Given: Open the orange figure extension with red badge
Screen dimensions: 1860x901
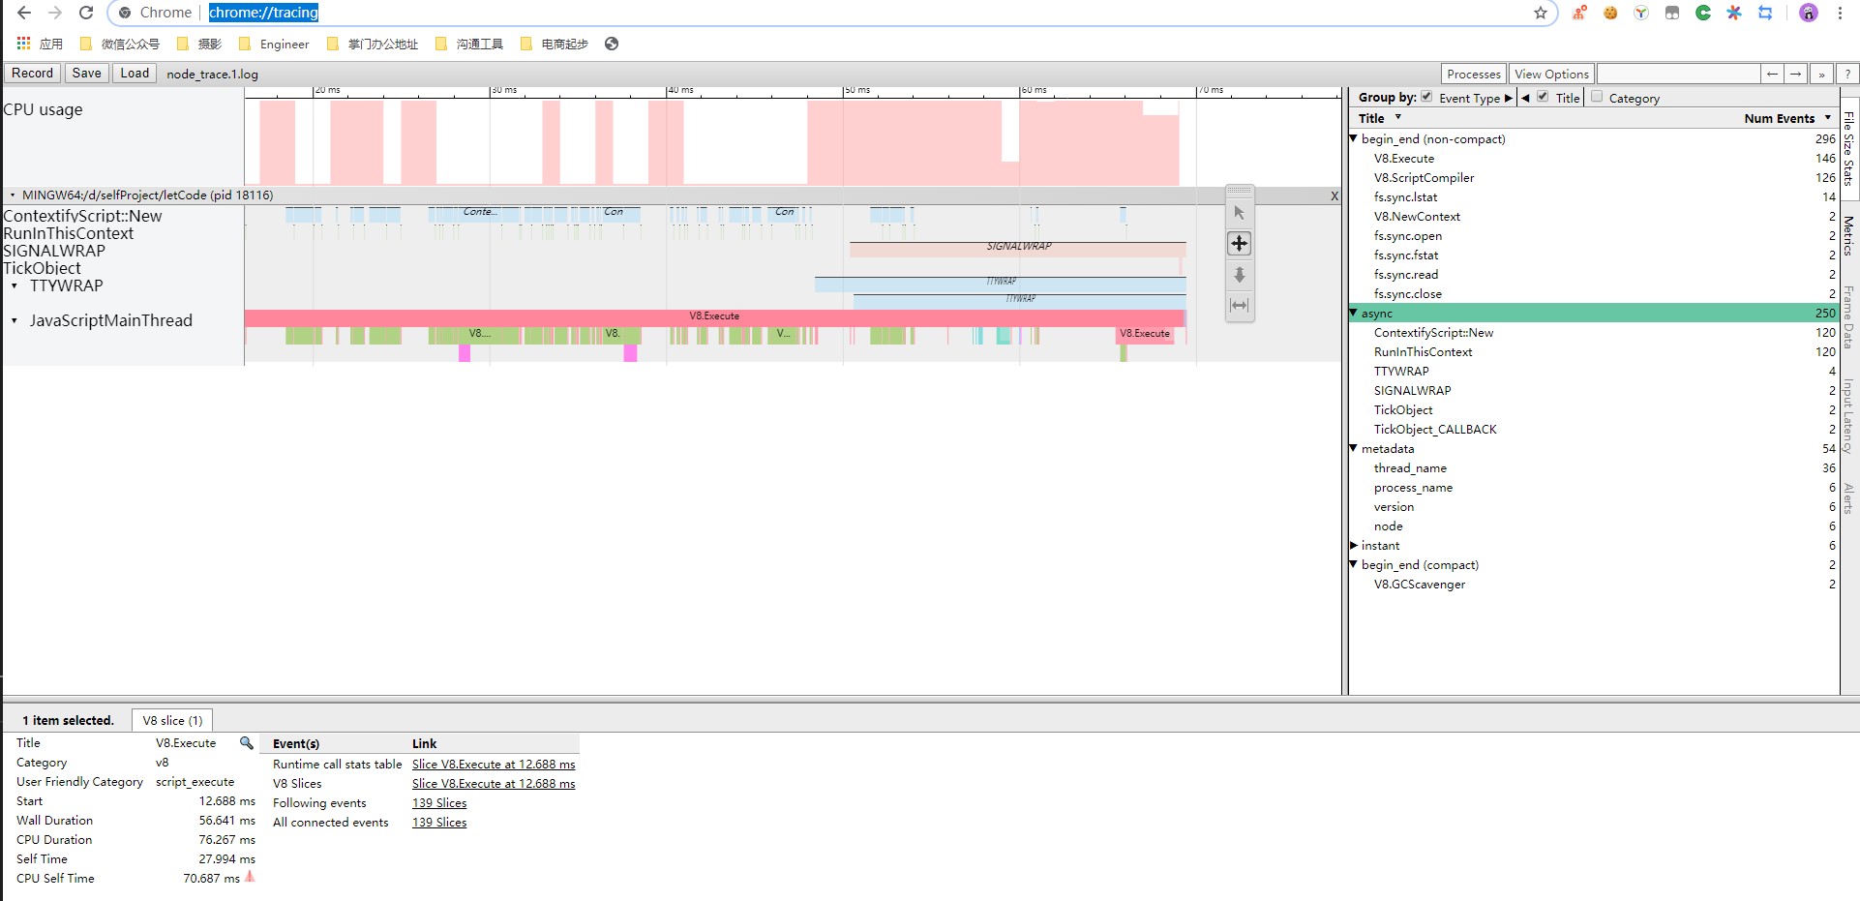Looking at the screenshot, I should point(1579,13).
